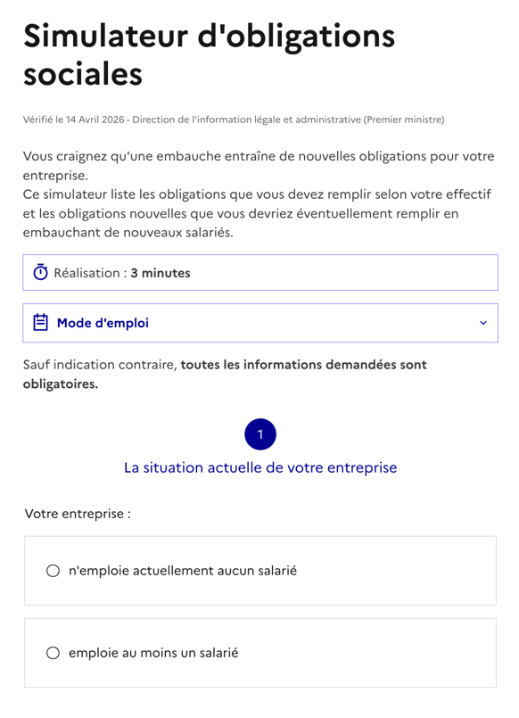Viewport: 519px width, 718px height.
Task: Click the heading Simulateur d'obligations sociales
Action: tap(210, 55)
